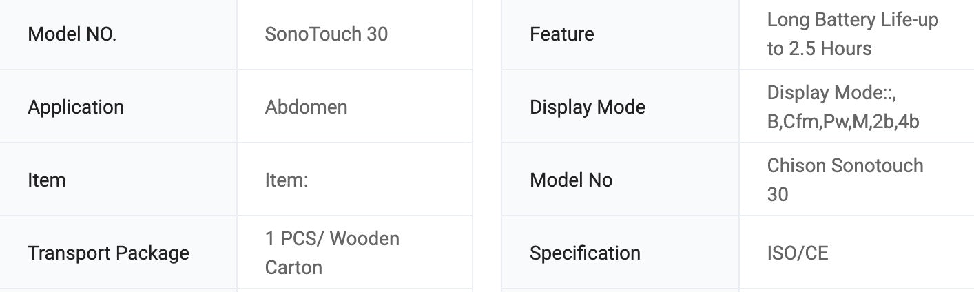Select the "Long Battery Life-up" feature text
This screenshot has width=974, height=292.
852,20
